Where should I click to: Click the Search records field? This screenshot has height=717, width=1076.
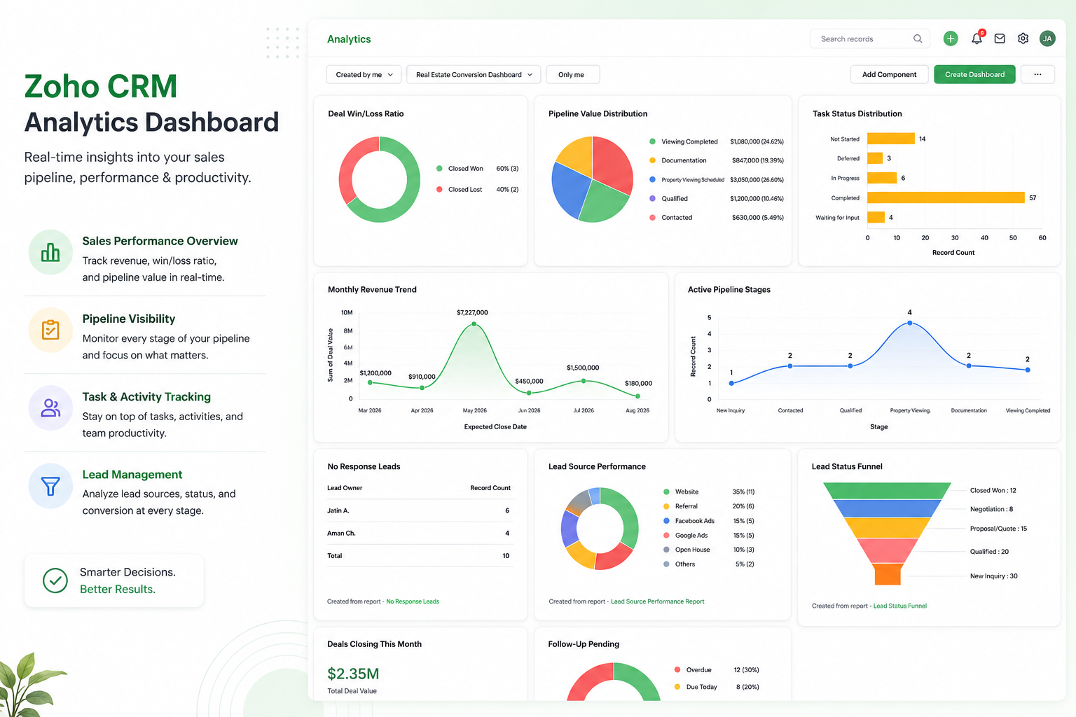869,39
